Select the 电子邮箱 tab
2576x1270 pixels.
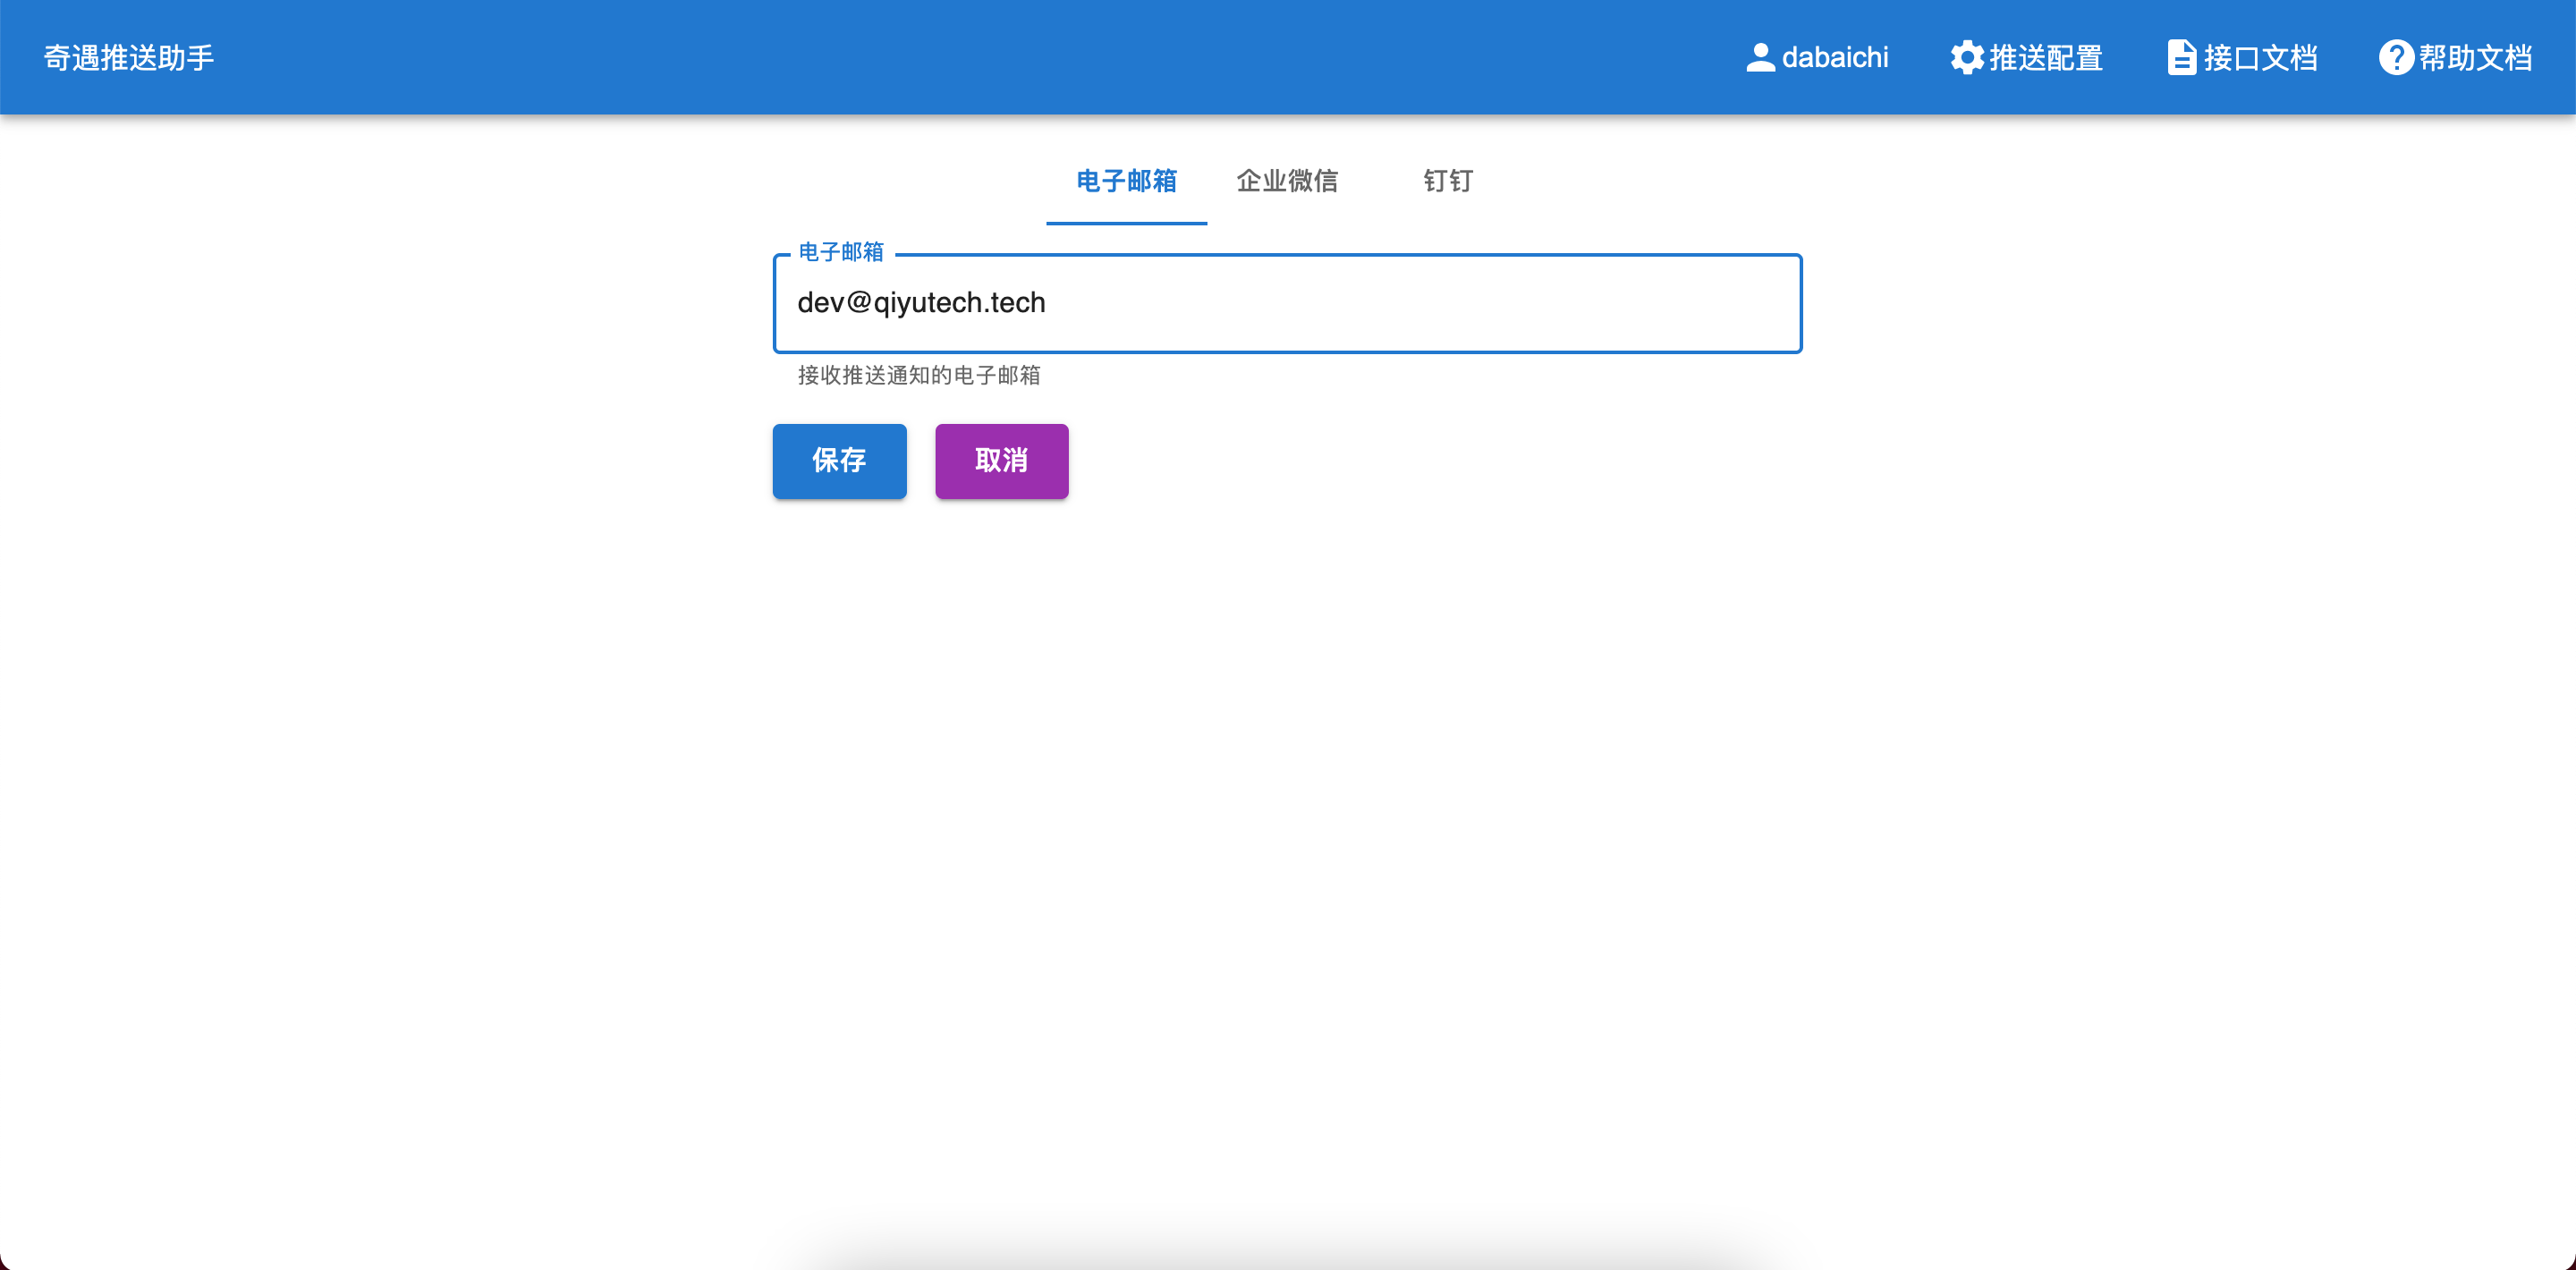click(x=1126, y=181)
